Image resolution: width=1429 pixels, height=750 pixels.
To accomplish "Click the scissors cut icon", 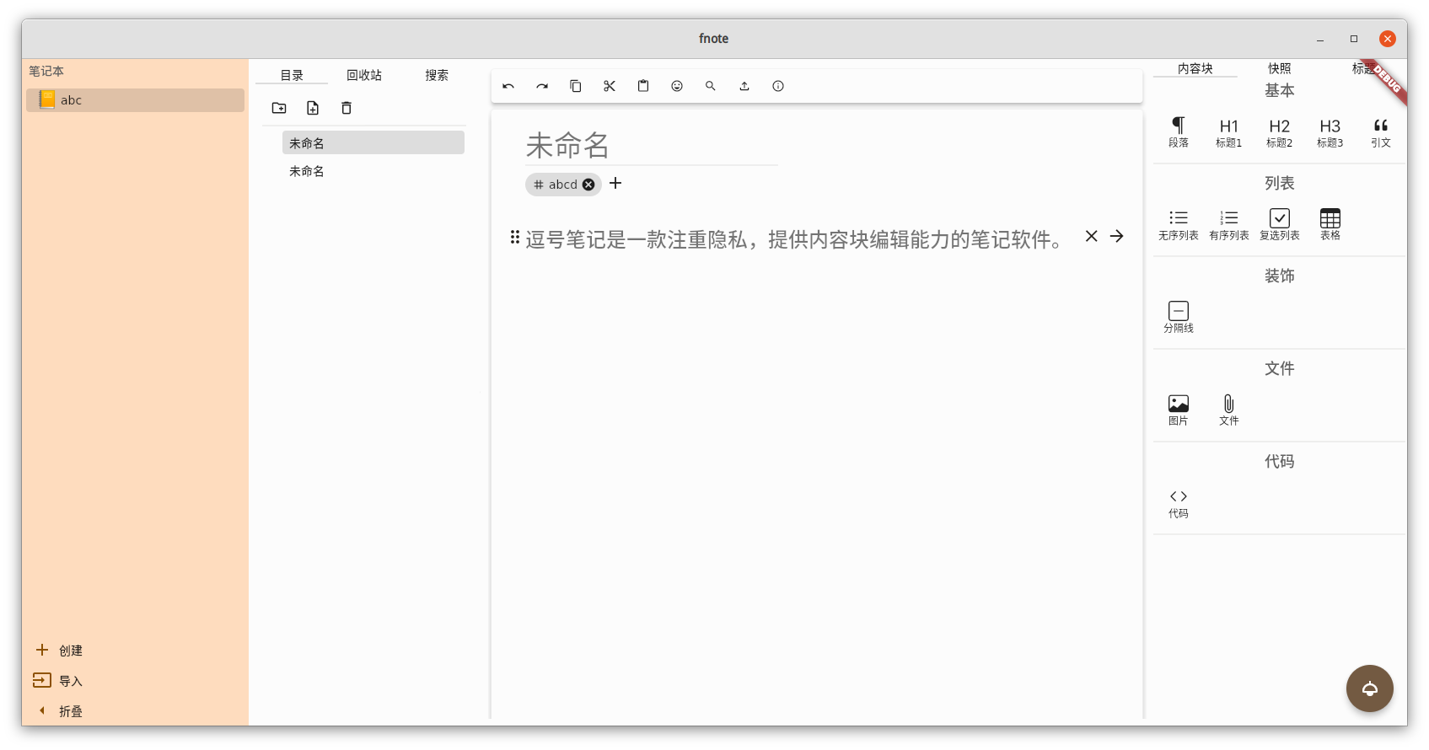I will (610, 86).
